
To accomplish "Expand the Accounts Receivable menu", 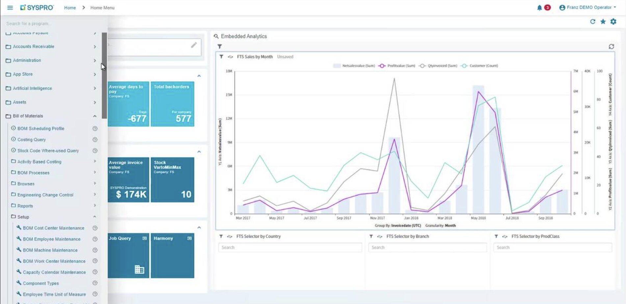I will pos(94,47).
